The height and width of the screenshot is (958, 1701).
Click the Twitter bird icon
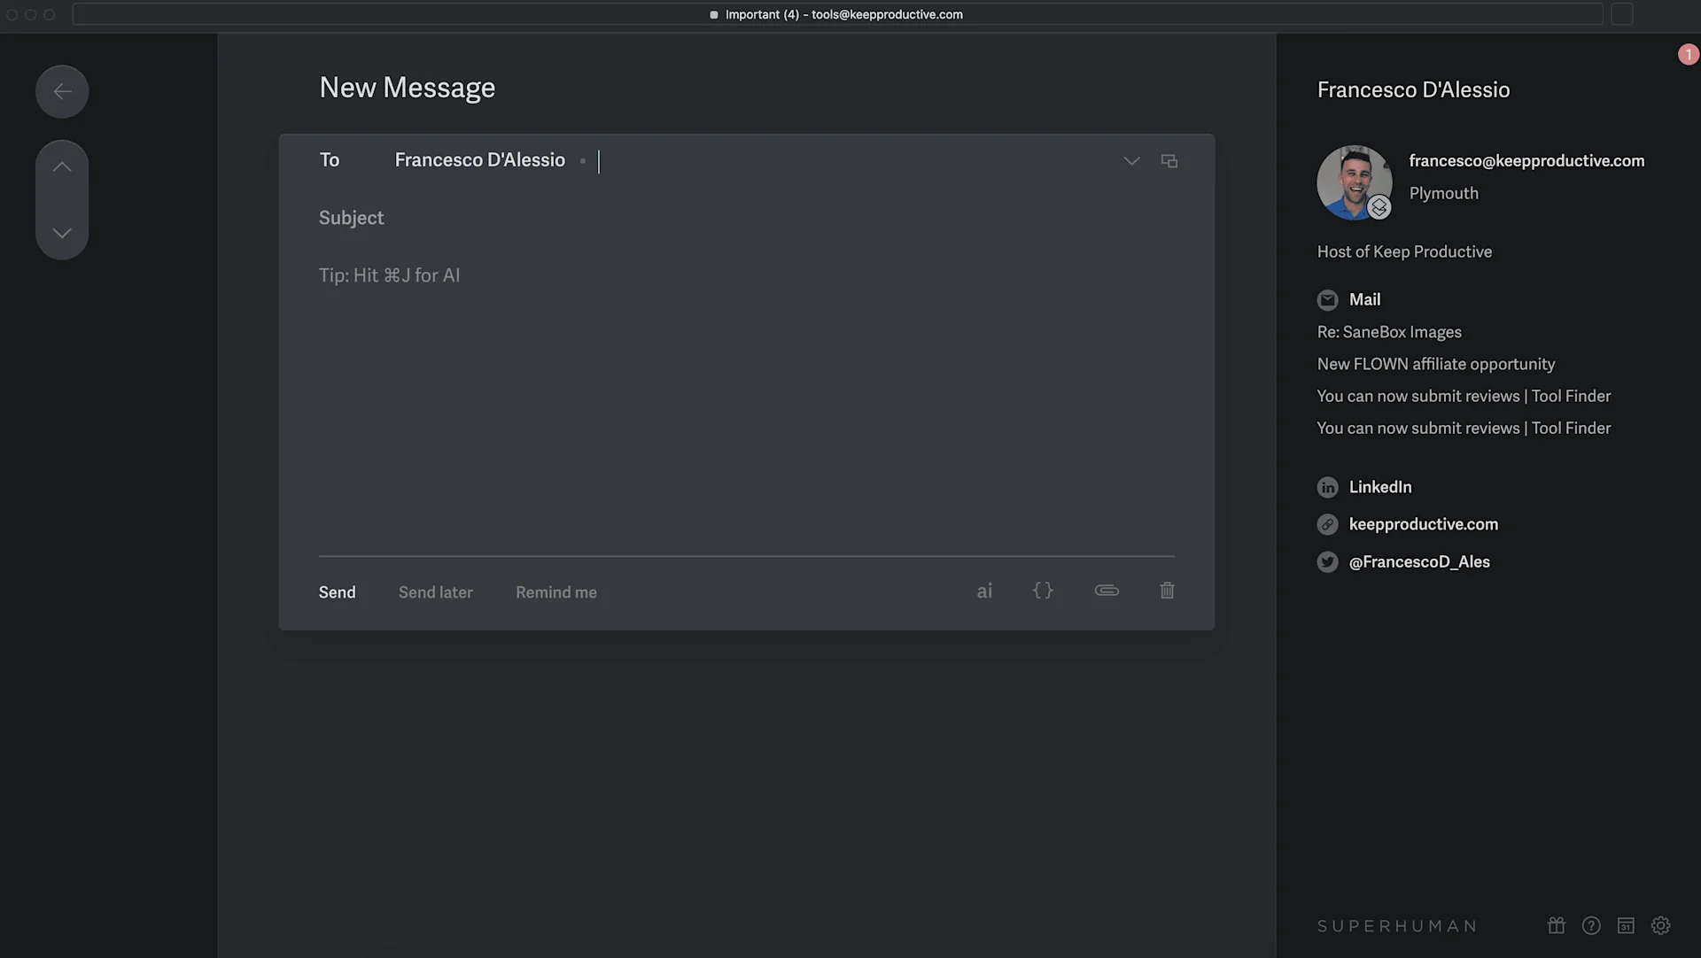click(x=1327, y=561)
